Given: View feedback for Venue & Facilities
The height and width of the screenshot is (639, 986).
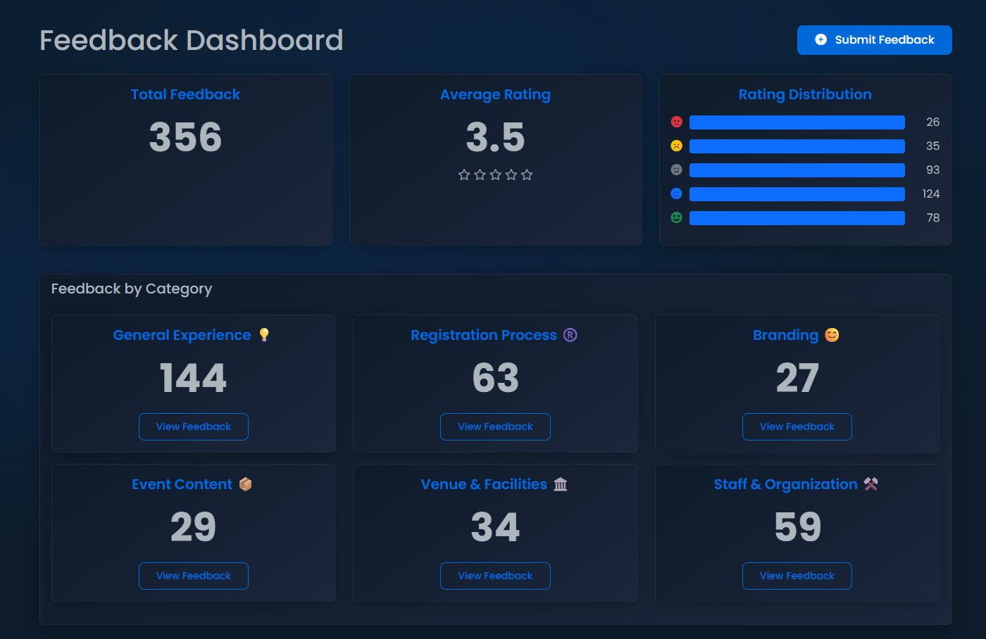Looking at the screenshot, I should [495, 576].
